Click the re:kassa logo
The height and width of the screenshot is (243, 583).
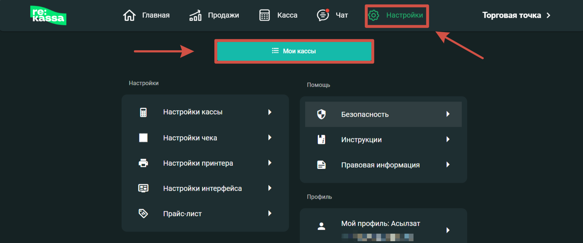point(48,15)
